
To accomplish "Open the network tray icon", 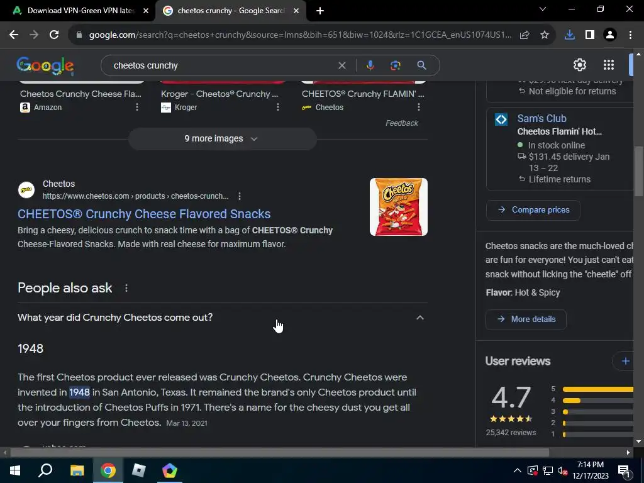I will coord(548,470).
